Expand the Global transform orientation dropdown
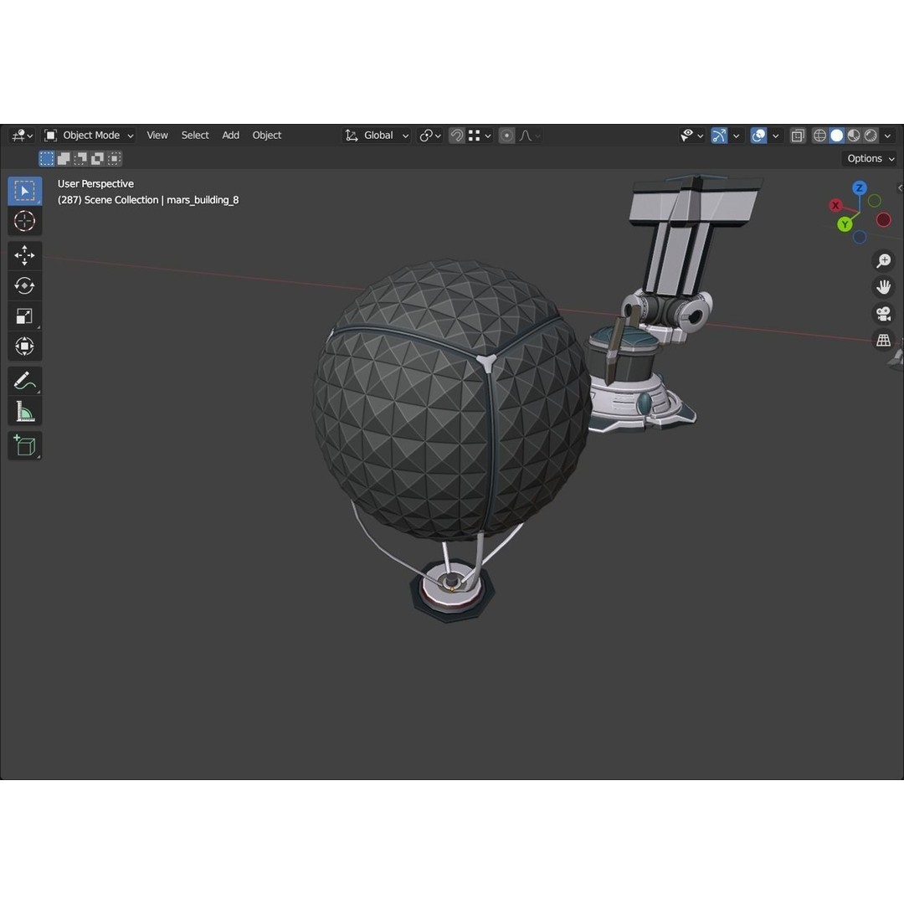 tap(378, 136)
